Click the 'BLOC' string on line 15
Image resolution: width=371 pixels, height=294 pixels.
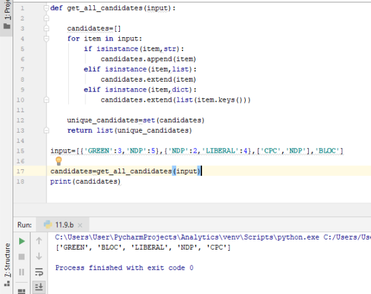pos(327,151)
